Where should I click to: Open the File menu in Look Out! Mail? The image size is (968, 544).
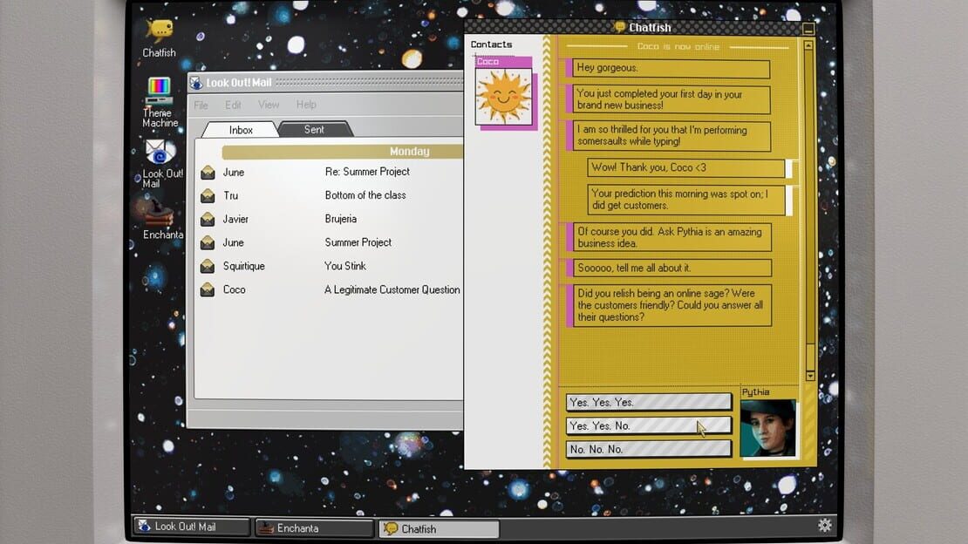click(201, 105)
